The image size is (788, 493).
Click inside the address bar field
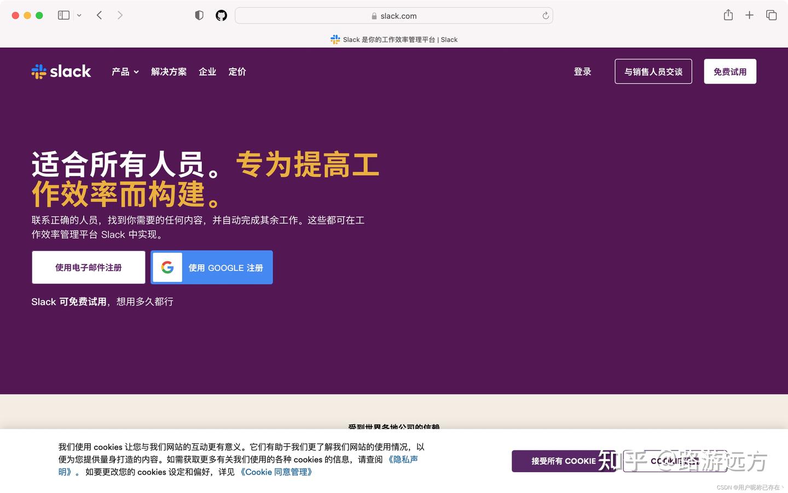point(393,15)
